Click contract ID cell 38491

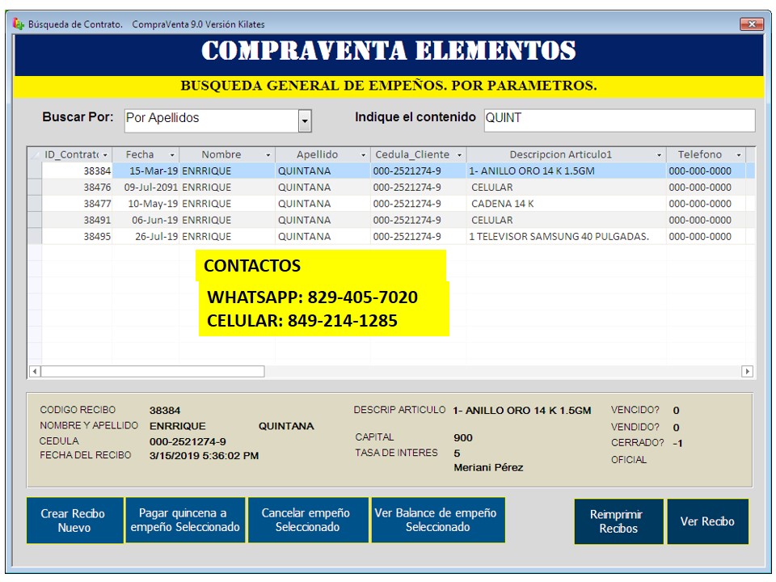[78, 220]
